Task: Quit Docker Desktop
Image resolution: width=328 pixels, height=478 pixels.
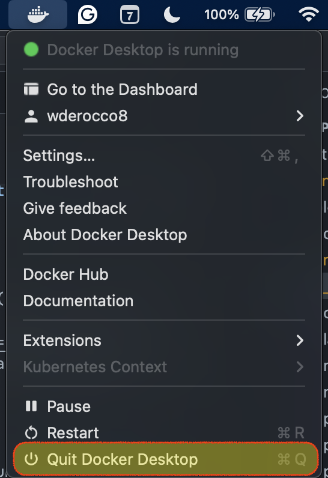Action: pos(166,459)
